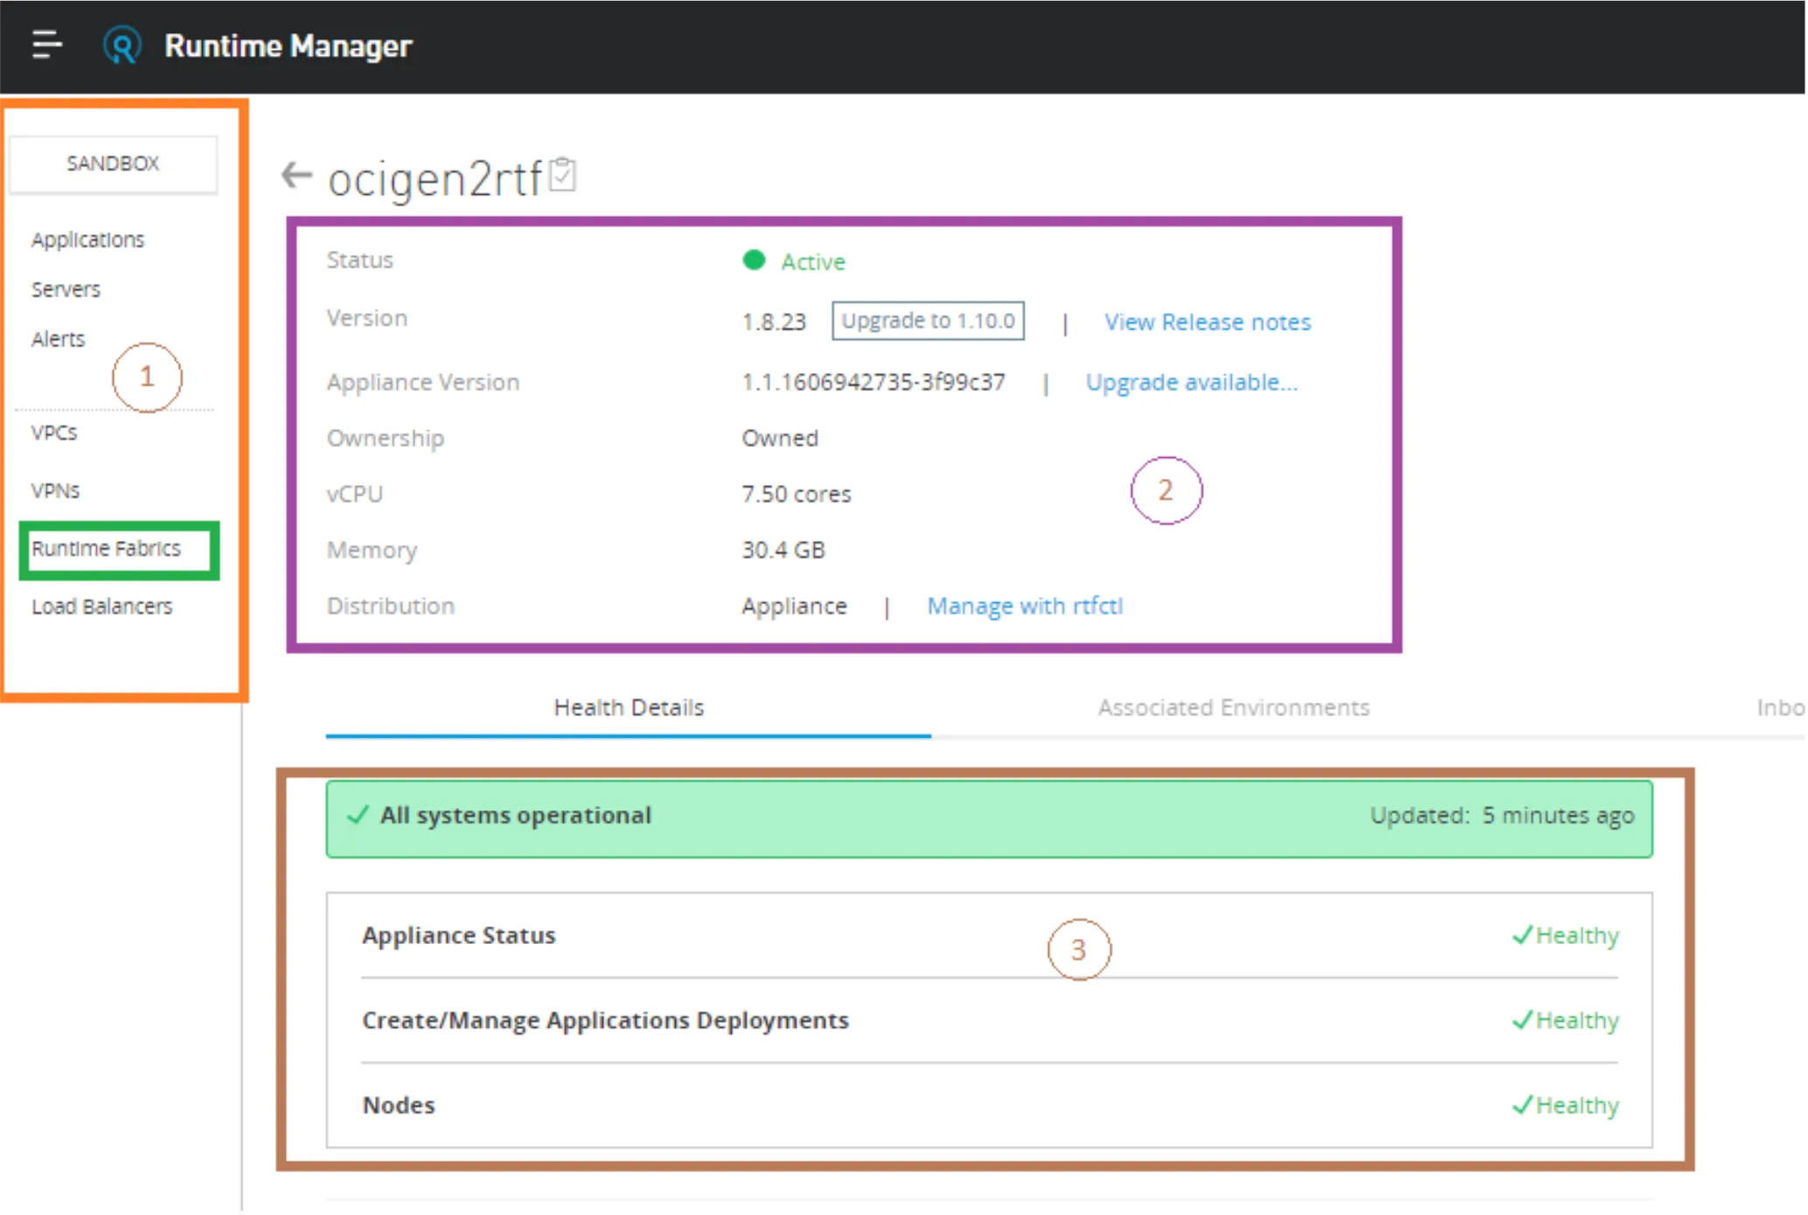1808x1215 pixels.
Task: Open the SANDBOX environment selector
Action: (x=113, y=163)
